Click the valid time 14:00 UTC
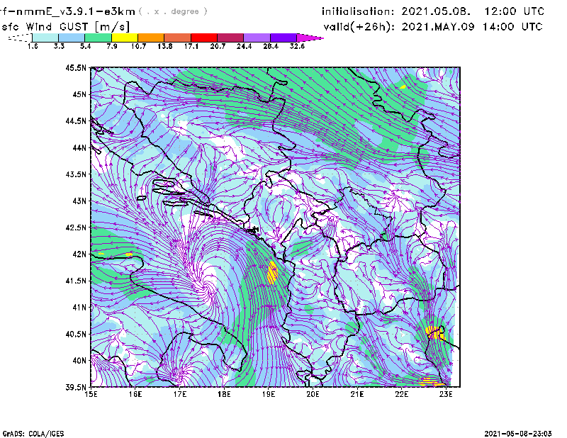This screenshot has height=438, width=567. (512, 26)
